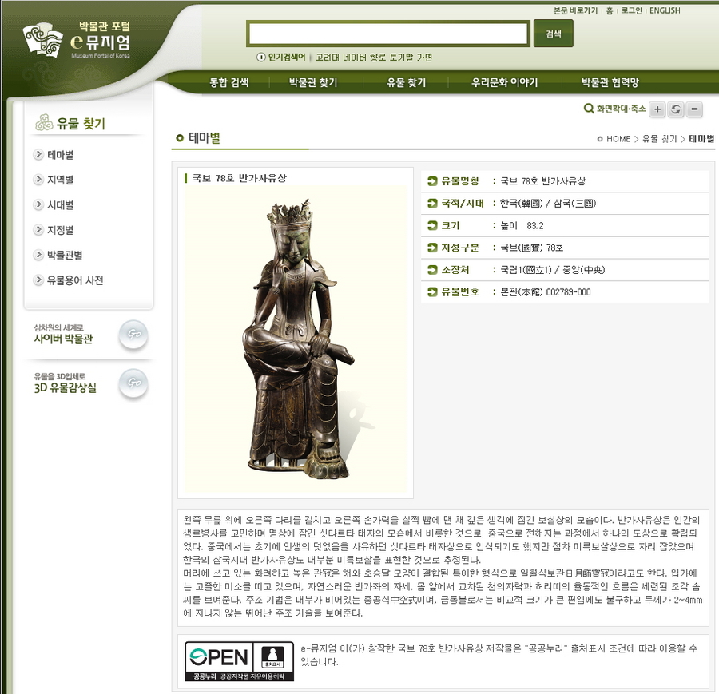Click the arrow bullet before 지역별
719x694 pixels.
(38, 180)
